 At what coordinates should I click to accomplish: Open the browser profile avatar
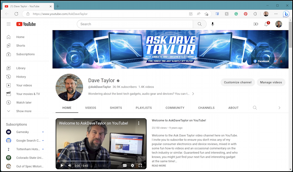point(266,14)
